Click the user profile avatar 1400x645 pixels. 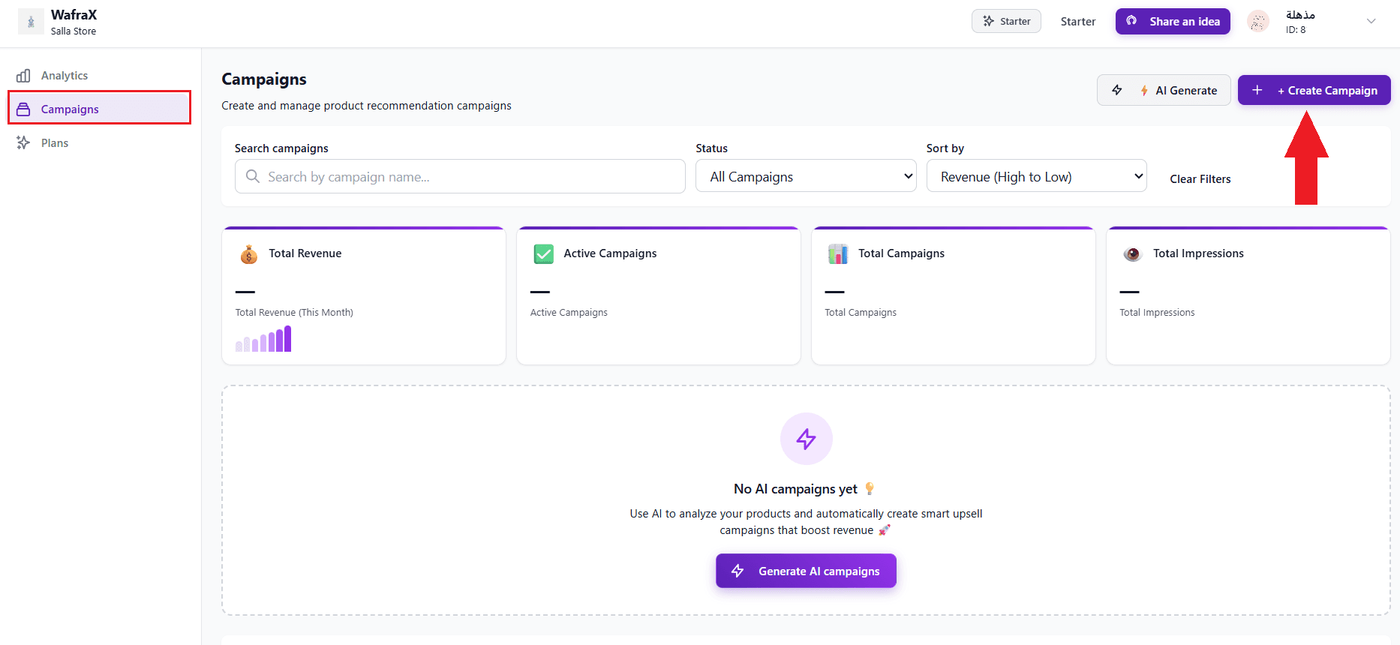pos(1258,22)
